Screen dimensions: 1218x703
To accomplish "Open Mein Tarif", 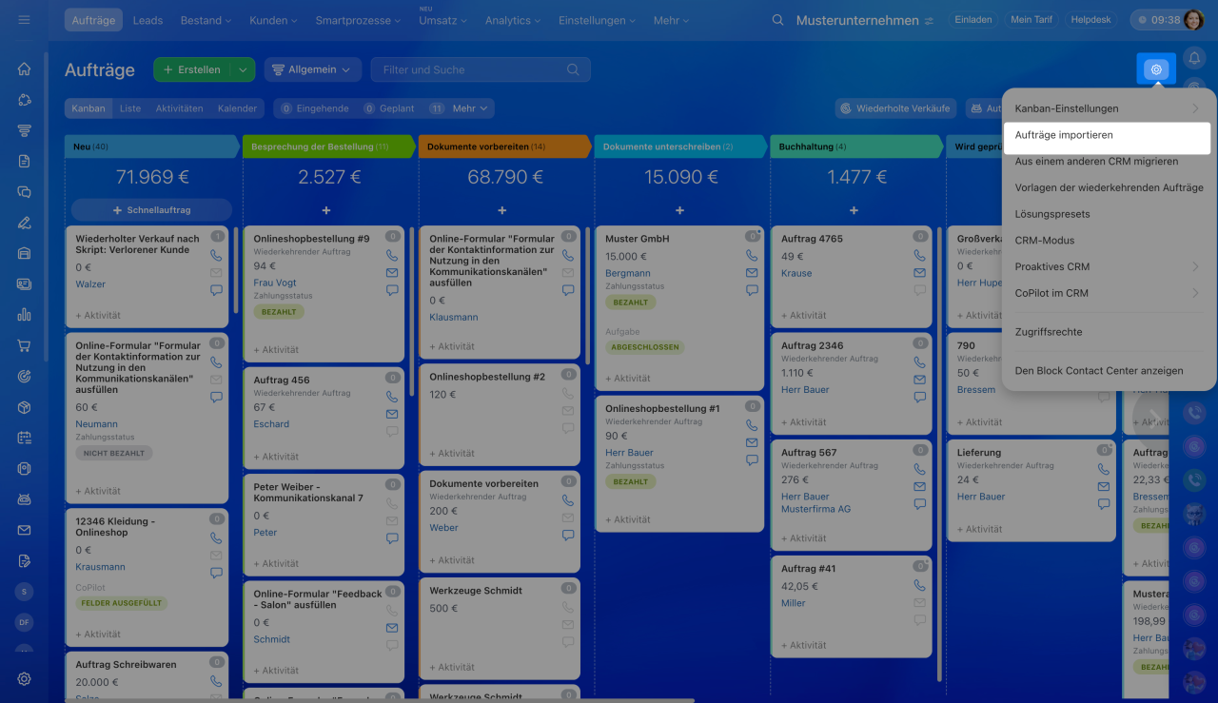I will 1031,20.
